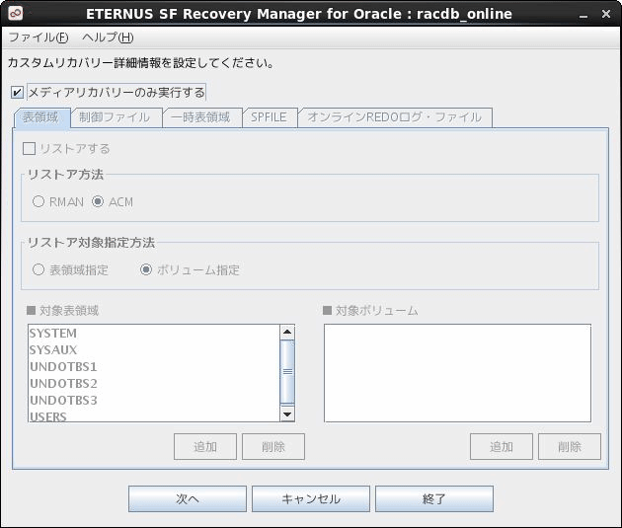Switch to the 一時表領域 tab
Image resolution: width=622 pixels, height=528 pixels.
pyautogui.click(x=200, y=117)
